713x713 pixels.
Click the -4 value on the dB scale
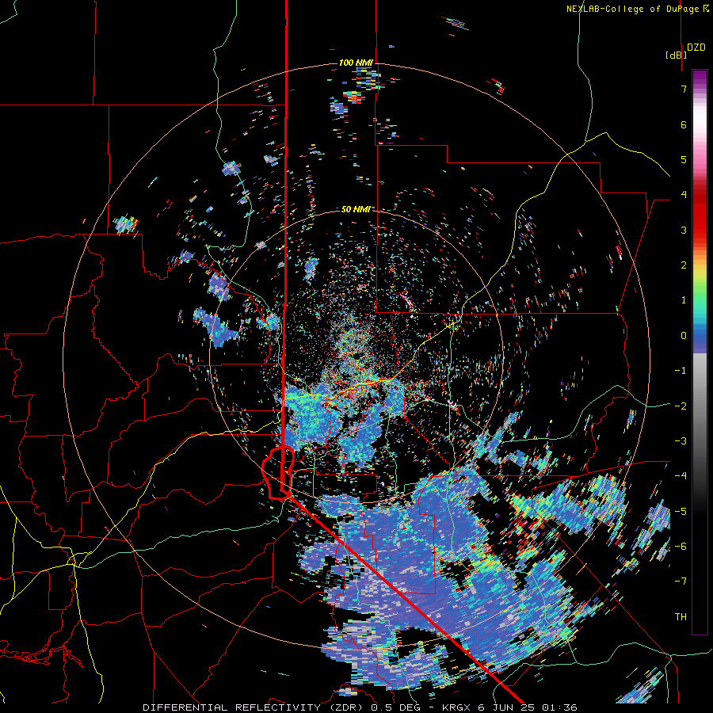point(681,476)
